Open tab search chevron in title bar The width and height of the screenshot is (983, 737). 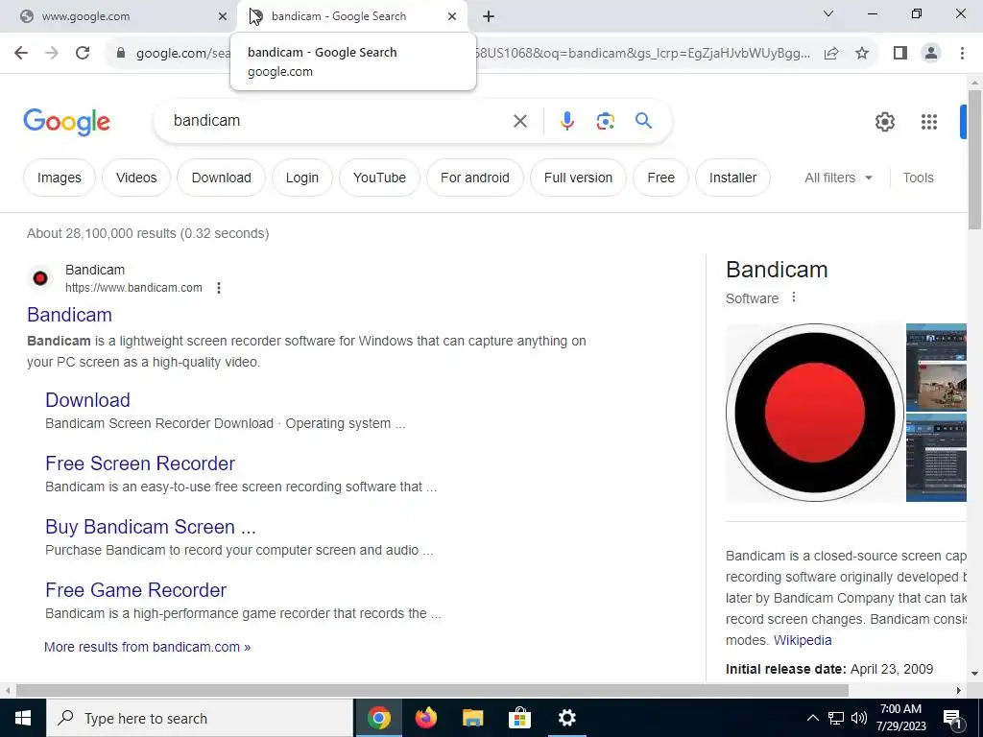tap(828, 13)
